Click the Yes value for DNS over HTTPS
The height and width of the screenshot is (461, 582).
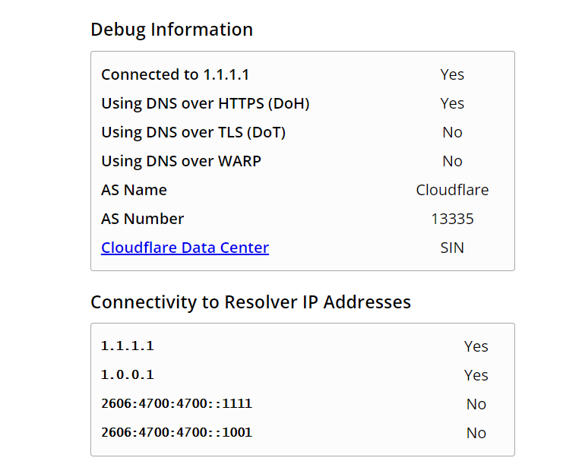[x=452, y=103]
